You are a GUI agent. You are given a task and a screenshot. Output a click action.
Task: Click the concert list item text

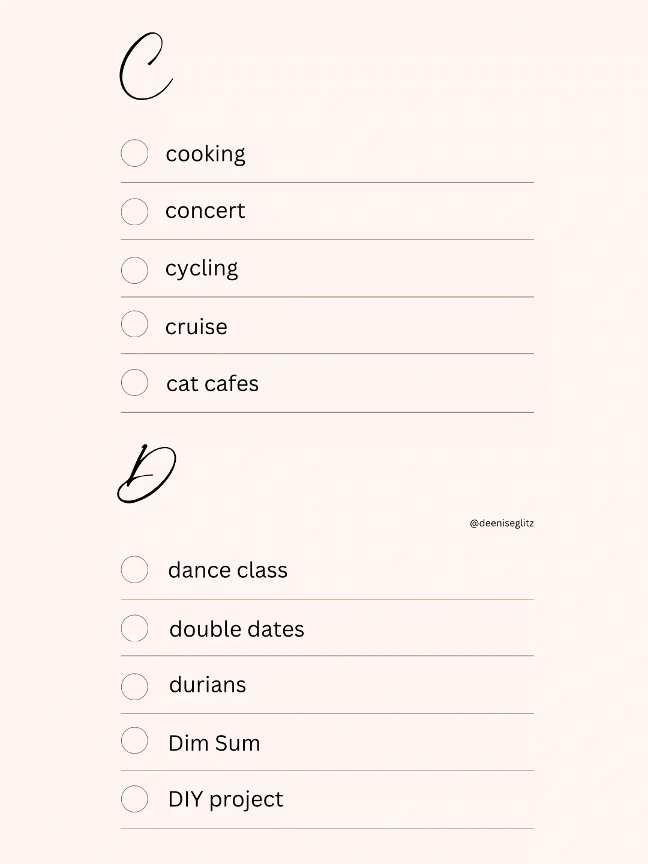click(x=205, y=211)
